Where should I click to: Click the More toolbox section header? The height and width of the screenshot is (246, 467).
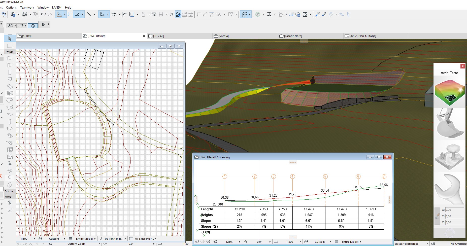tap(8, 197)
